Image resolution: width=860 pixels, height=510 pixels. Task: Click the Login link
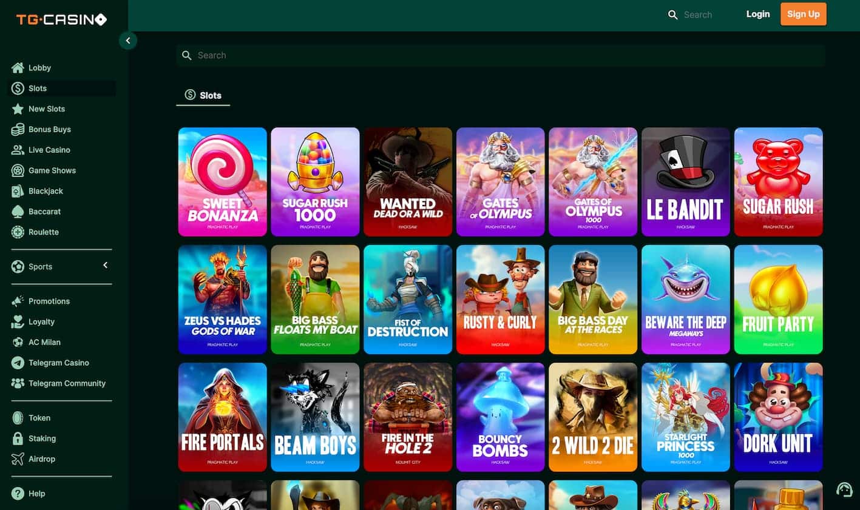(758, 14)
